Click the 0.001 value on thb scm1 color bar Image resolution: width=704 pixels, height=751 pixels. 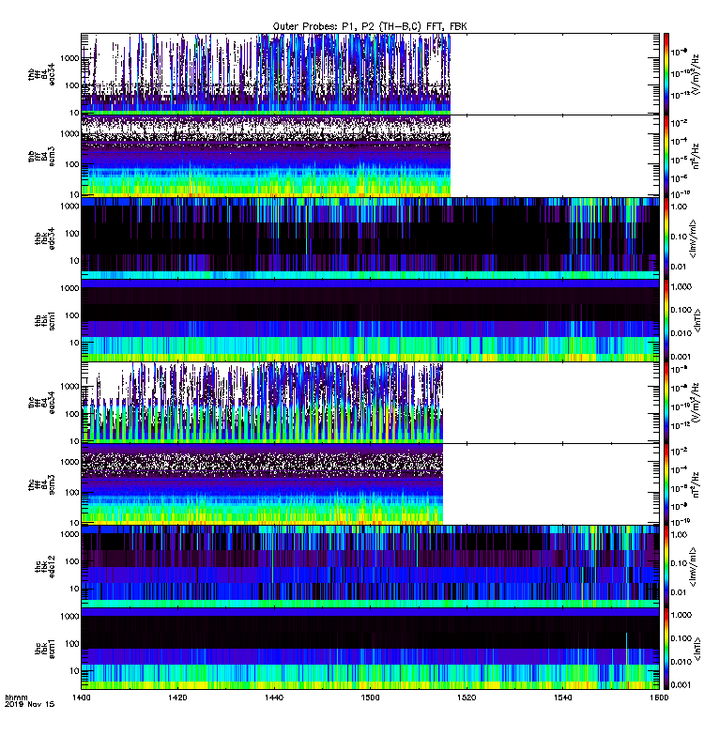(x=681, y=357)
